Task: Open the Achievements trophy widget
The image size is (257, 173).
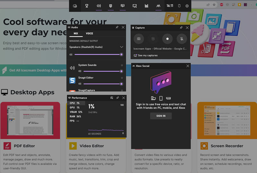Action: [x=87, y=6]
